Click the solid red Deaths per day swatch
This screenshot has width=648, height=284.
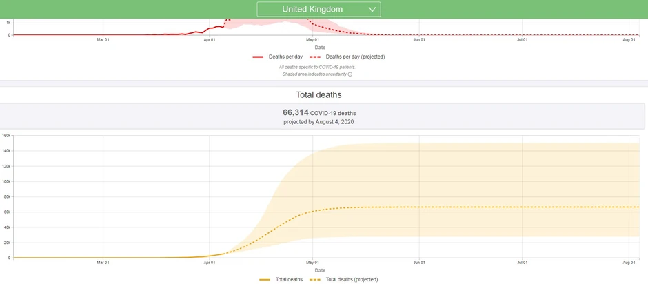click(259, 57)
